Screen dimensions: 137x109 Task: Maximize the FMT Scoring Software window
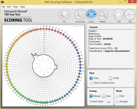click(125, 1)
